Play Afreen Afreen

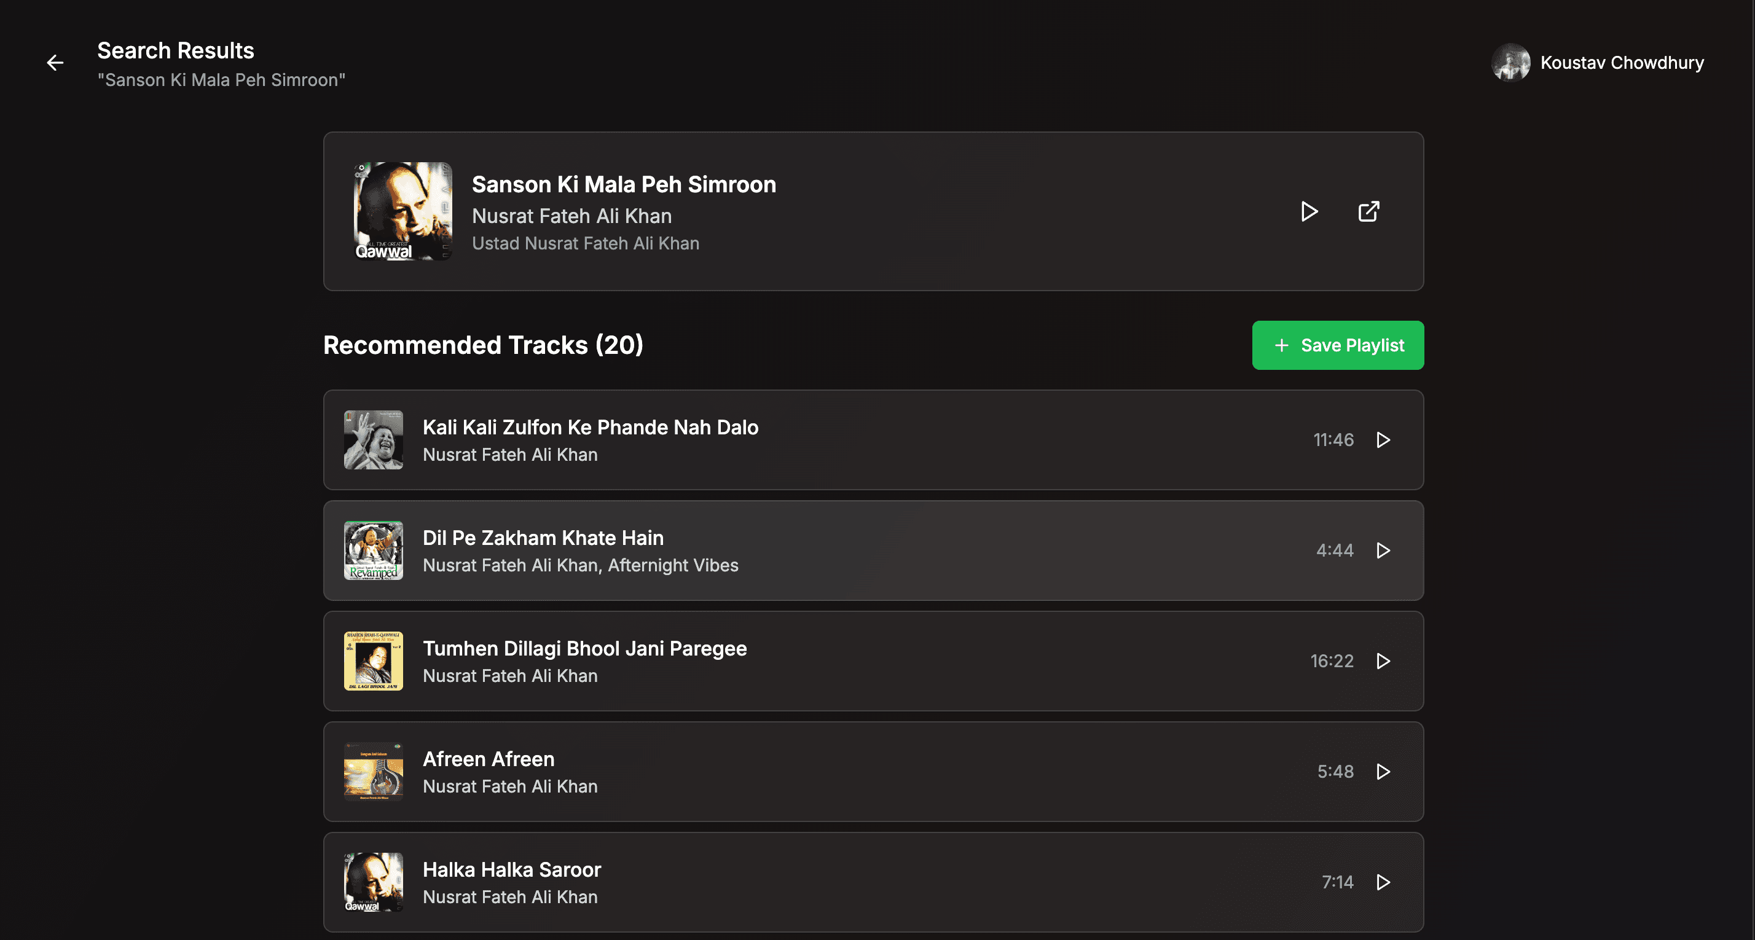tap(1384, 772)
